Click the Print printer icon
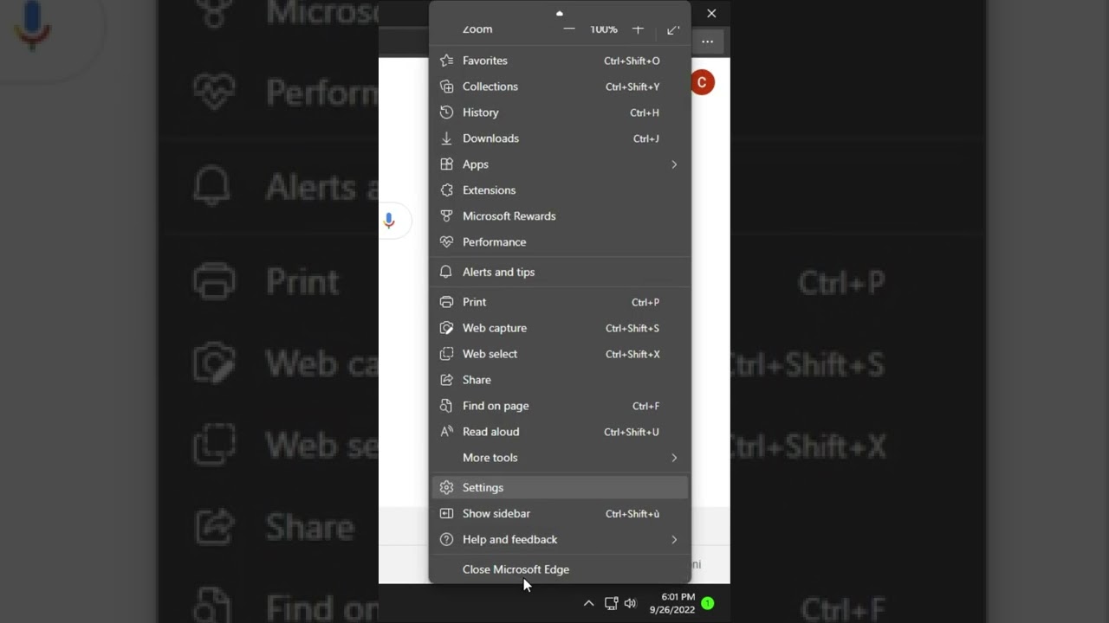This screenshot has height=623, width=1109. [446, 302]
